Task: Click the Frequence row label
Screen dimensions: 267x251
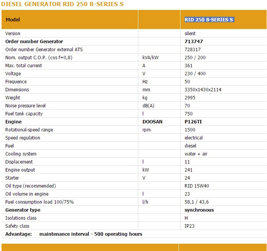Action: coord(16,82)
